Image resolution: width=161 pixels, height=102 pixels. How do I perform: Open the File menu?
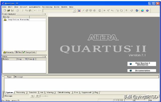point(4,7)
